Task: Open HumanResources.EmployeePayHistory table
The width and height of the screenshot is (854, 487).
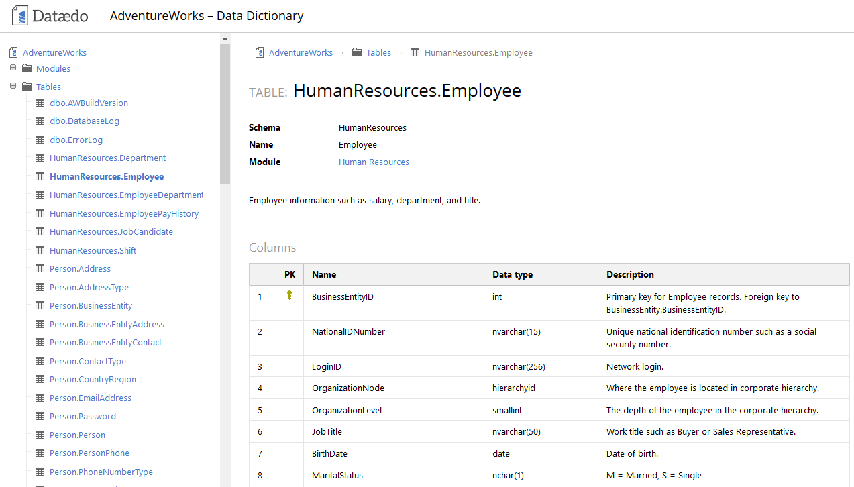Action: point(124,213)
